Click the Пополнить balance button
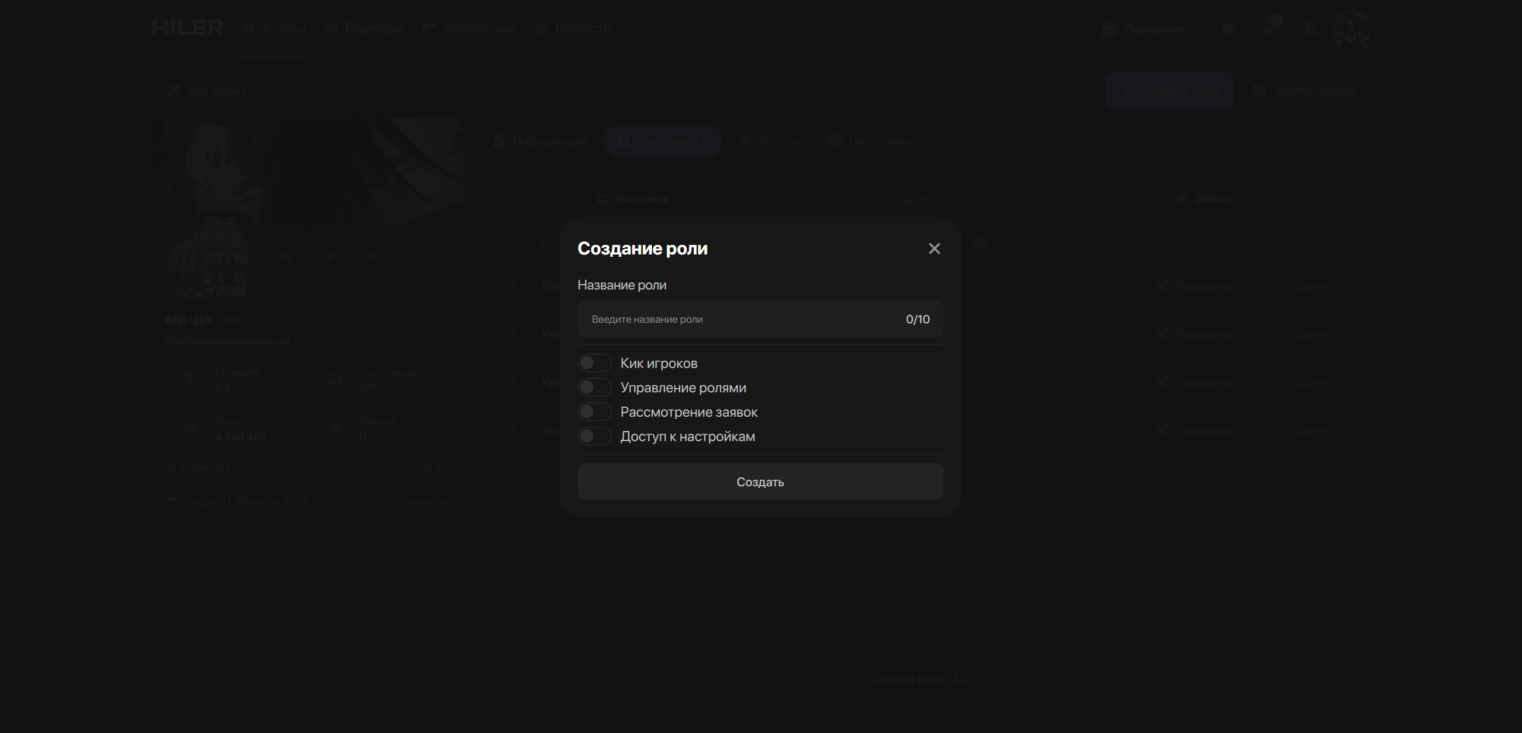This screenshot has height=733, width=1522. (x=1143, y=29)
